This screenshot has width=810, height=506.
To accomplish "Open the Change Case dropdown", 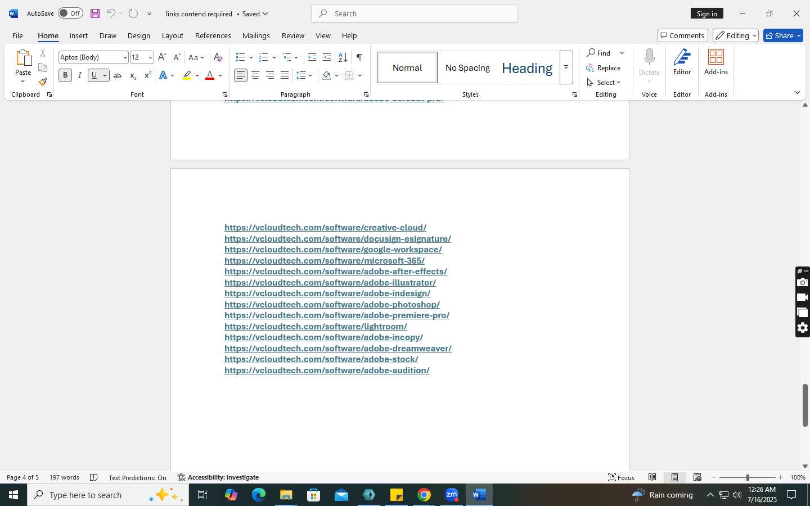I will tap(196, 57).
